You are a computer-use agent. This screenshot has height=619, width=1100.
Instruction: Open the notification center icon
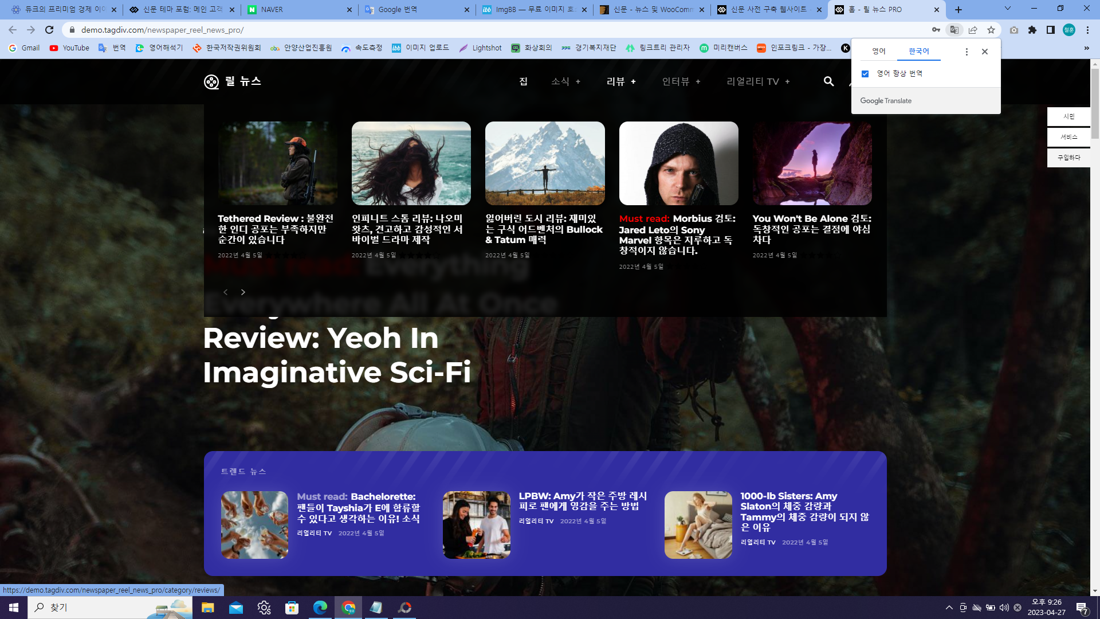click(x=1082, y=608)
